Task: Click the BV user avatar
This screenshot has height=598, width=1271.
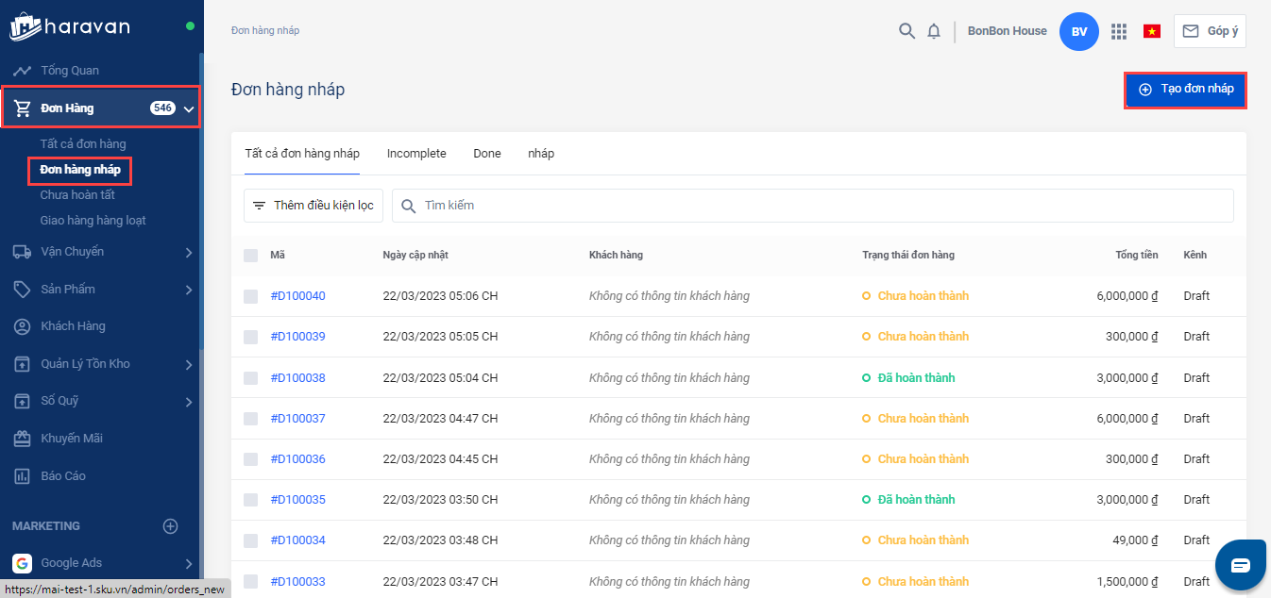Action: click(x=1079, y=31)
